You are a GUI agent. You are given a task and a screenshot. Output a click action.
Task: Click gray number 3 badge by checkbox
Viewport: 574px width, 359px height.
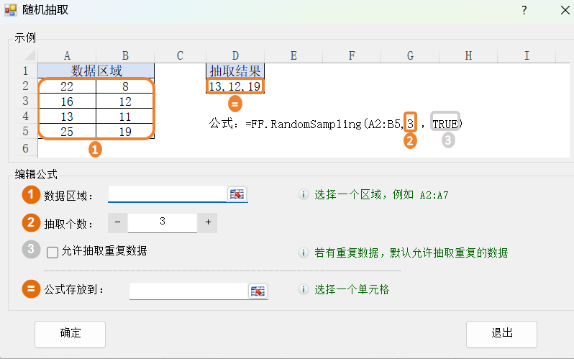point(32,250)
